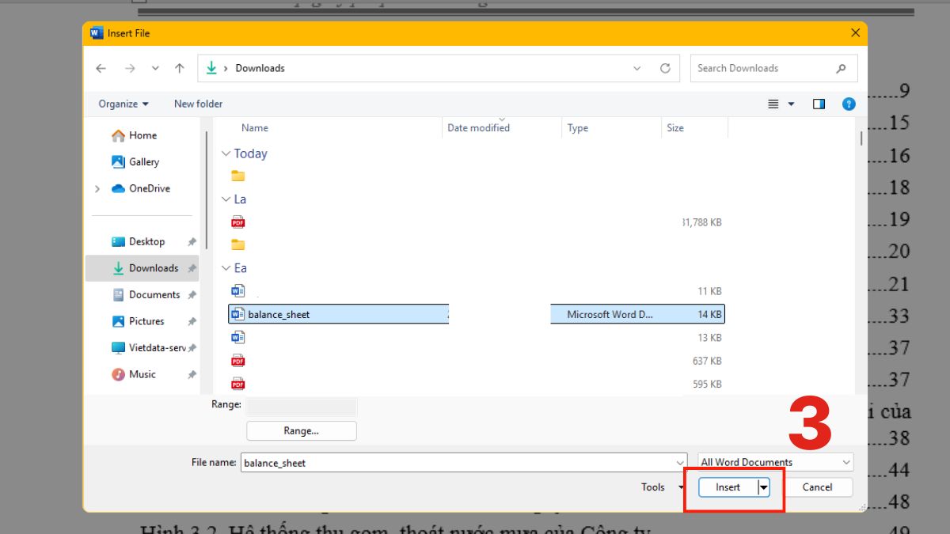This screenshot has height=534, width=950.
Task: Open the recent locations chevron
Action: pos(155,69)
